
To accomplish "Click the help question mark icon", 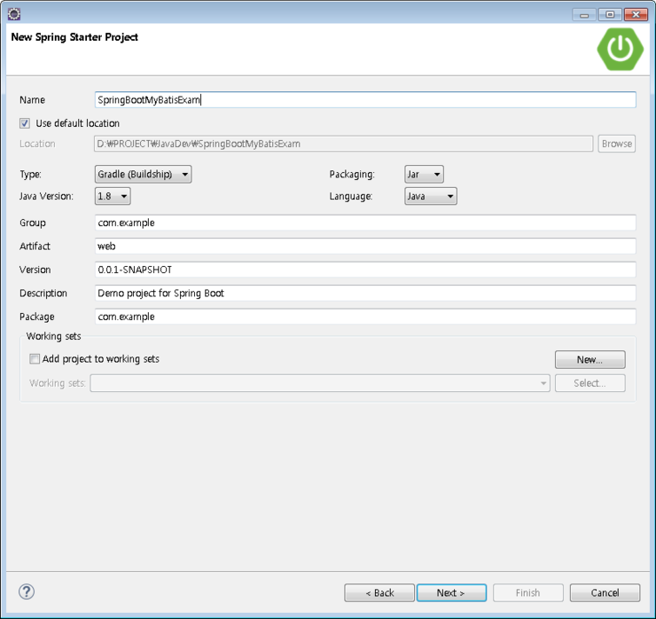I will 27,592.
